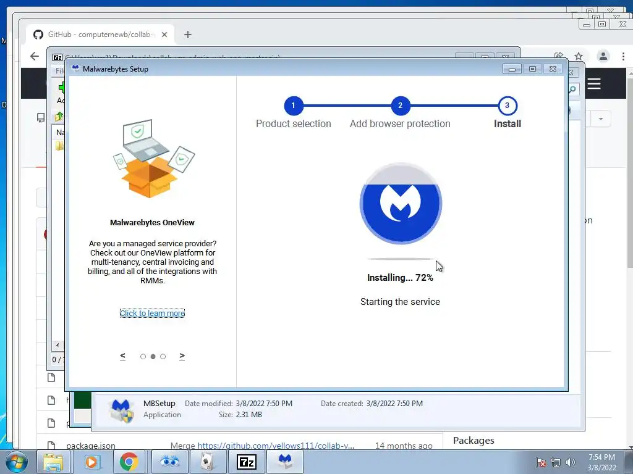Click the 'Size: 2.31 MB' text
633x474 pixels.
(x=240, y=415)
